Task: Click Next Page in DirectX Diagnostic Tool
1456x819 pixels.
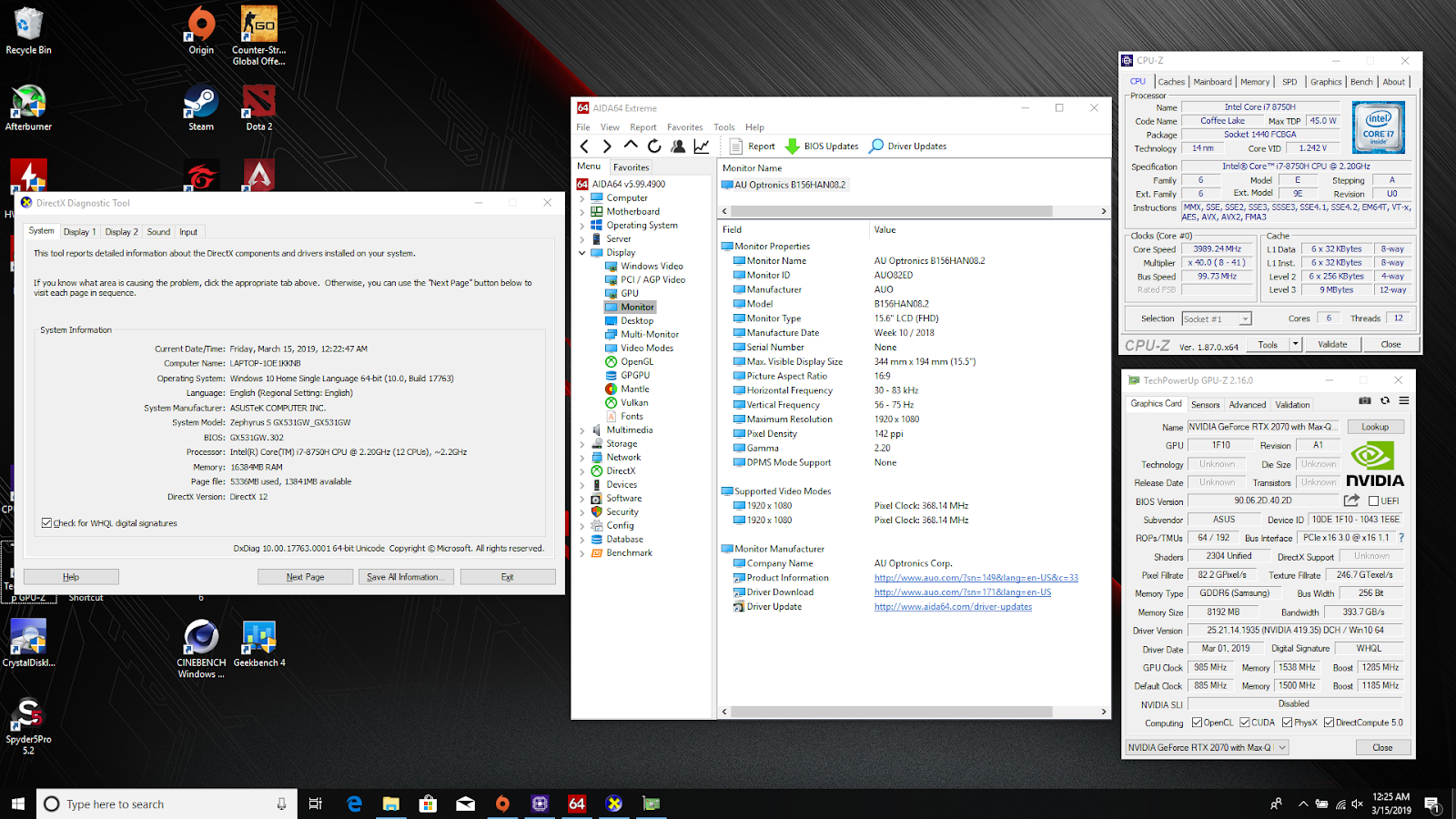Action: pyautogui.click(x=306, y=577)
